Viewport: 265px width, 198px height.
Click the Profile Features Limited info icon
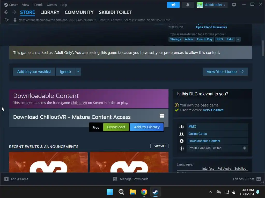[181, 148]
